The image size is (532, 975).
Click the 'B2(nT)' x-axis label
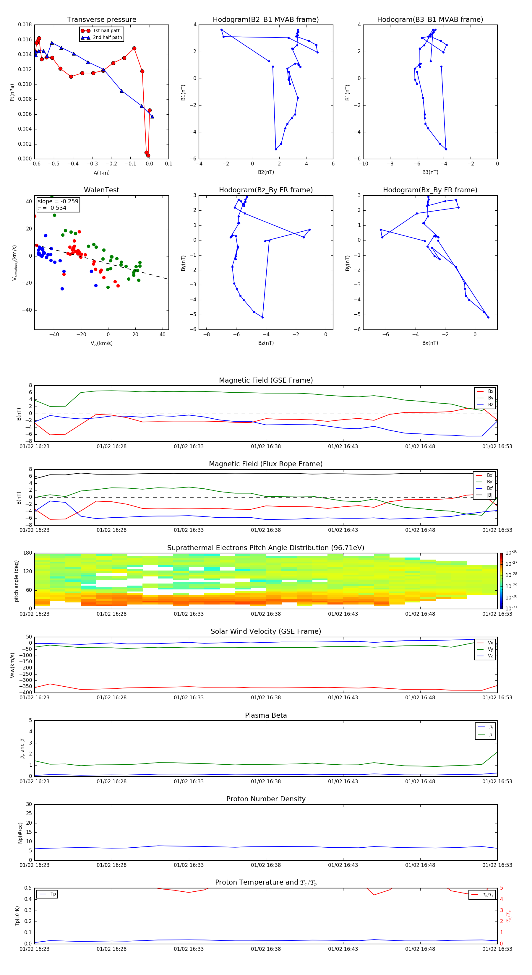266,172
